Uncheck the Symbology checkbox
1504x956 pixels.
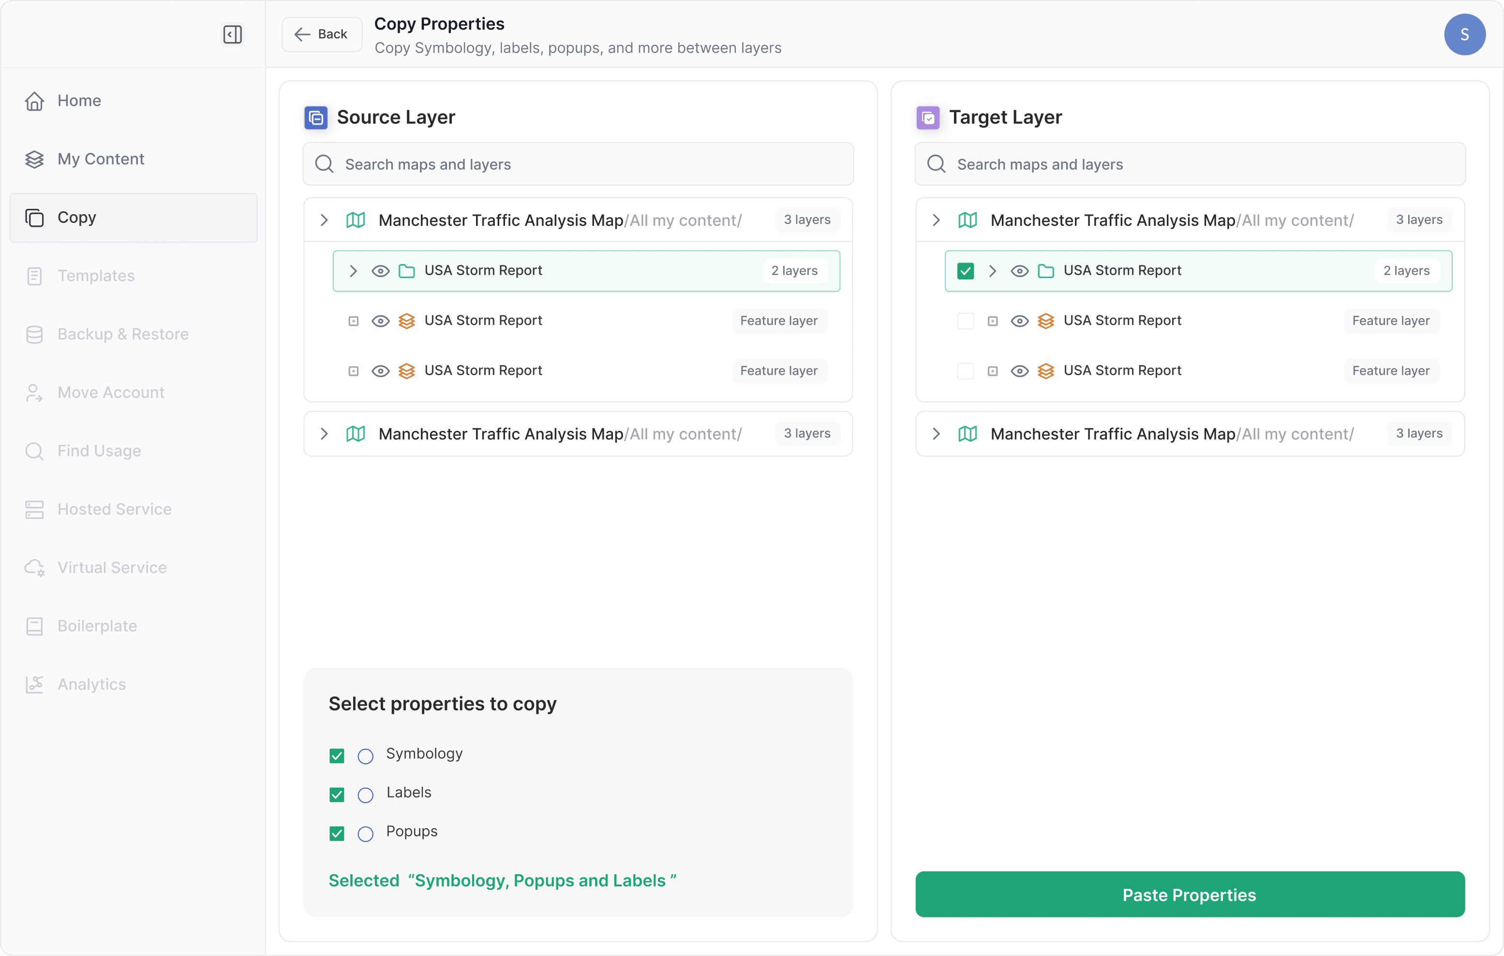(x=337, y=755)
